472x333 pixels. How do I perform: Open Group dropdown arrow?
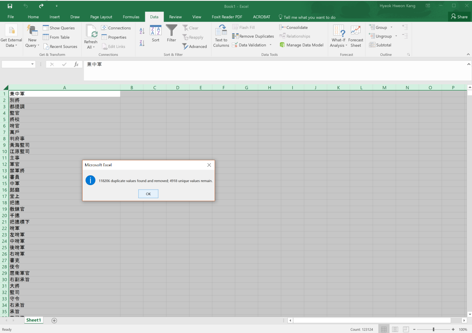[x=391, y=27]
